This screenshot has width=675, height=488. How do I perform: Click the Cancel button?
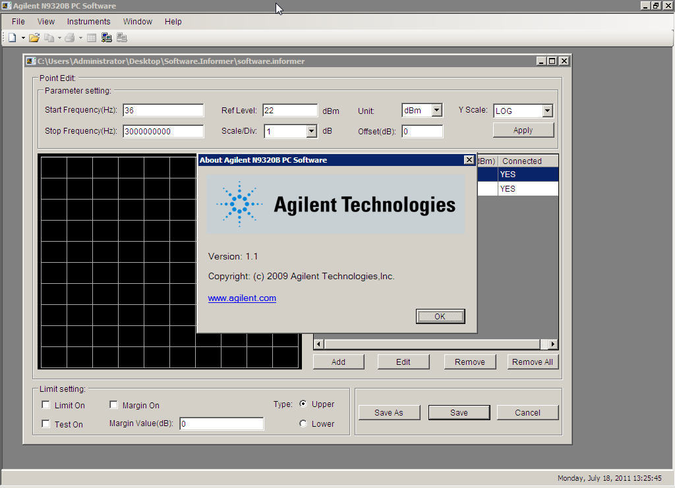tap(527, 413)
